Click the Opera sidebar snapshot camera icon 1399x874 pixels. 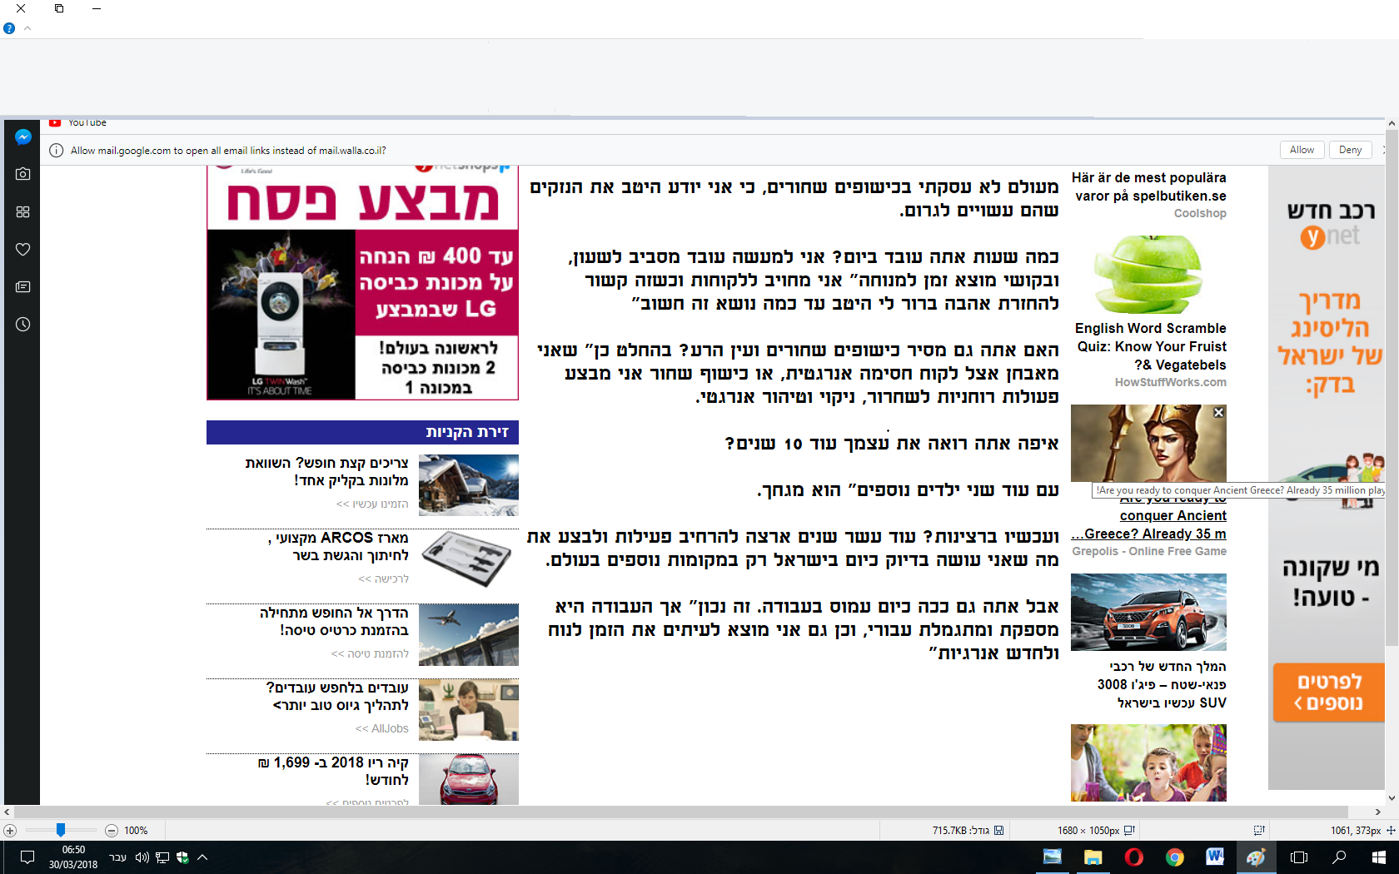tap(23, 174)
